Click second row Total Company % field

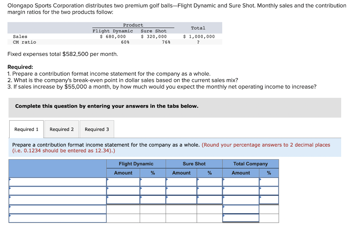269,191
